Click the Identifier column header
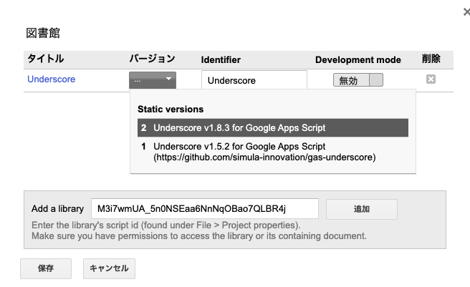The width and height of the screenshot is (470, 287). [x=221, y=59]
